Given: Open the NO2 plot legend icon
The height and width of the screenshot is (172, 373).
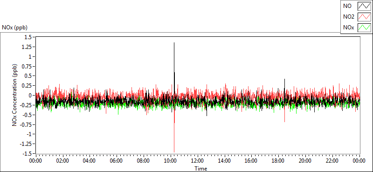Looking at the screenshot, I should 364,17.
